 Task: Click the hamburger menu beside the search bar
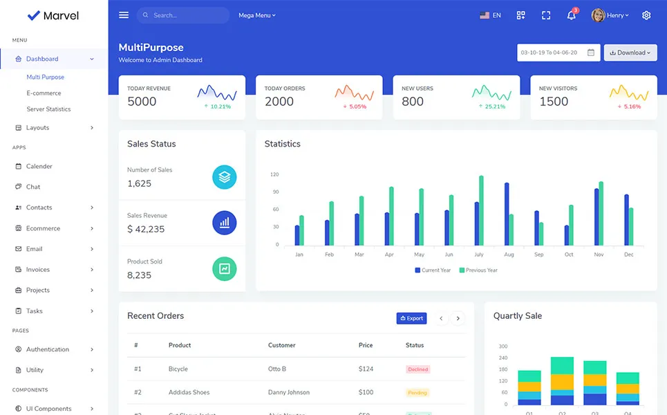pos(123,15)
